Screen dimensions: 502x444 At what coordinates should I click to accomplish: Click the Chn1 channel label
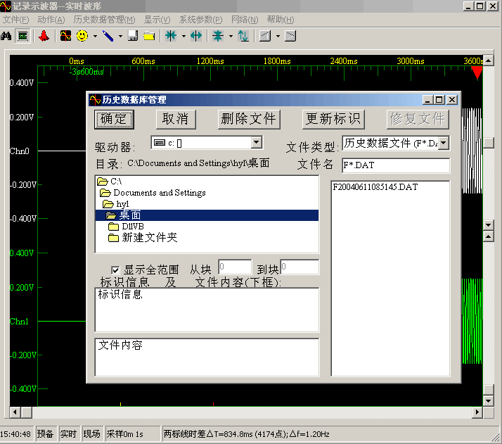(x=19, y=322)
